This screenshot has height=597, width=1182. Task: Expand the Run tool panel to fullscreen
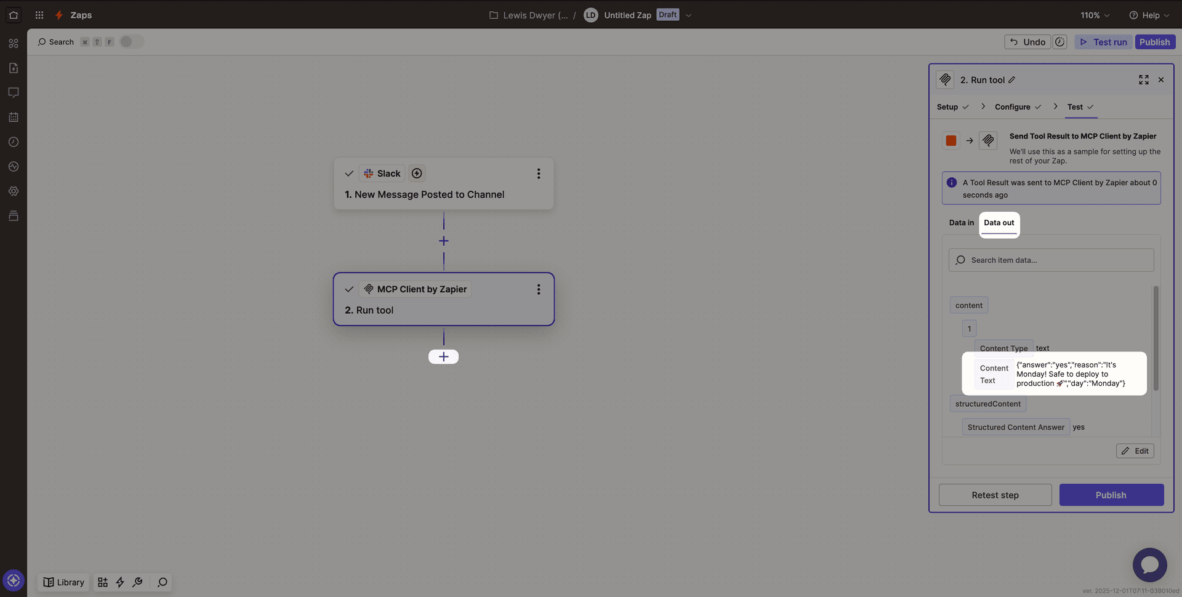(x=1143, y=80)
